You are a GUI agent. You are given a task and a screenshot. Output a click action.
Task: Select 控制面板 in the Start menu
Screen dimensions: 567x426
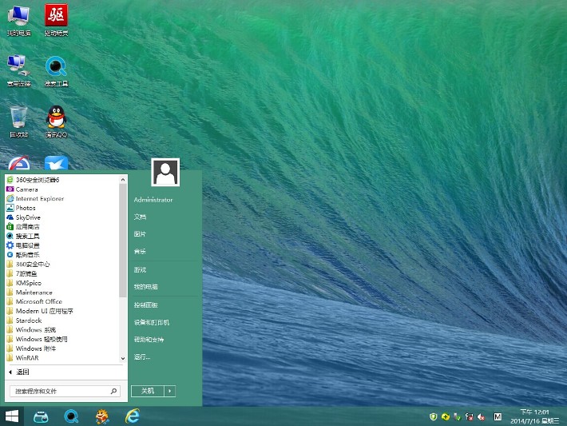(146, 305)
